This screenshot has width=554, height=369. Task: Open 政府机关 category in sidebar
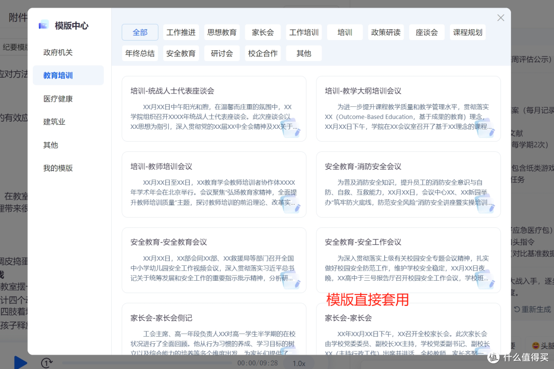pyautogui.click(x=68, y=52)
